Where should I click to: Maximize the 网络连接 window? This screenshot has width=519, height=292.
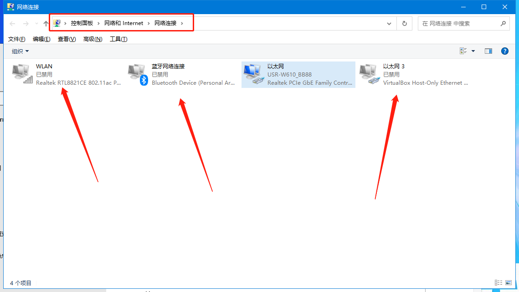pyautogui.click(x=484, y=7)
